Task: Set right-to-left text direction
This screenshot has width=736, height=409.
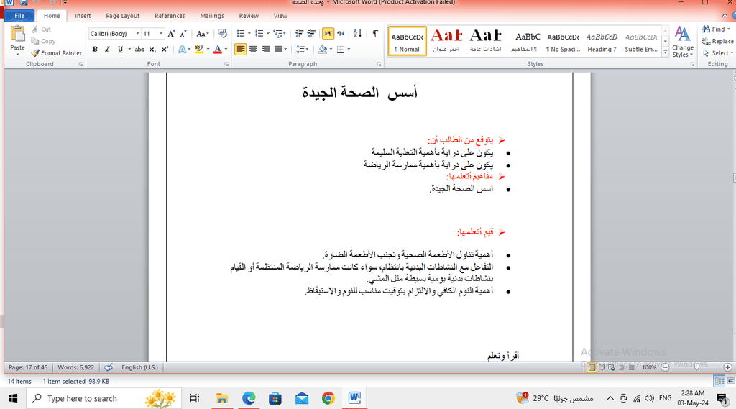Action: tap(341, 34)
